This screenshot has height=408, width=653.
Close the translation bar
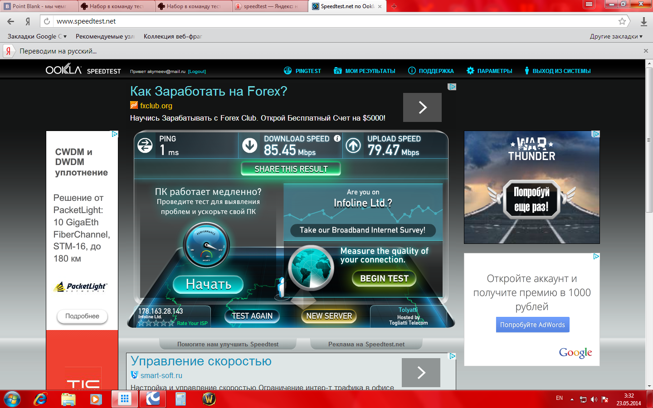(646, 51)
